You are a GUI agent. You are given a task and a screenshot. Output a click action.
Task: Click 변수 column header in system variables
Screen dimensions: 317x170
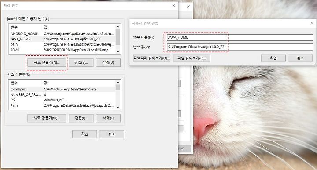(x=25, y=83)
